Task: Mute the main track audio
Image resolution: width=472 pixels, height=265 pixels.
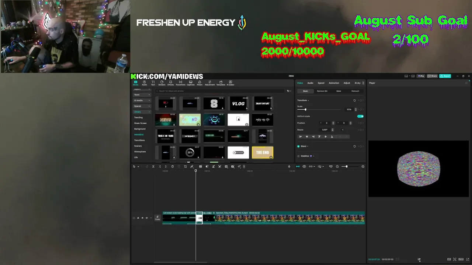Action: coord(146,218)
